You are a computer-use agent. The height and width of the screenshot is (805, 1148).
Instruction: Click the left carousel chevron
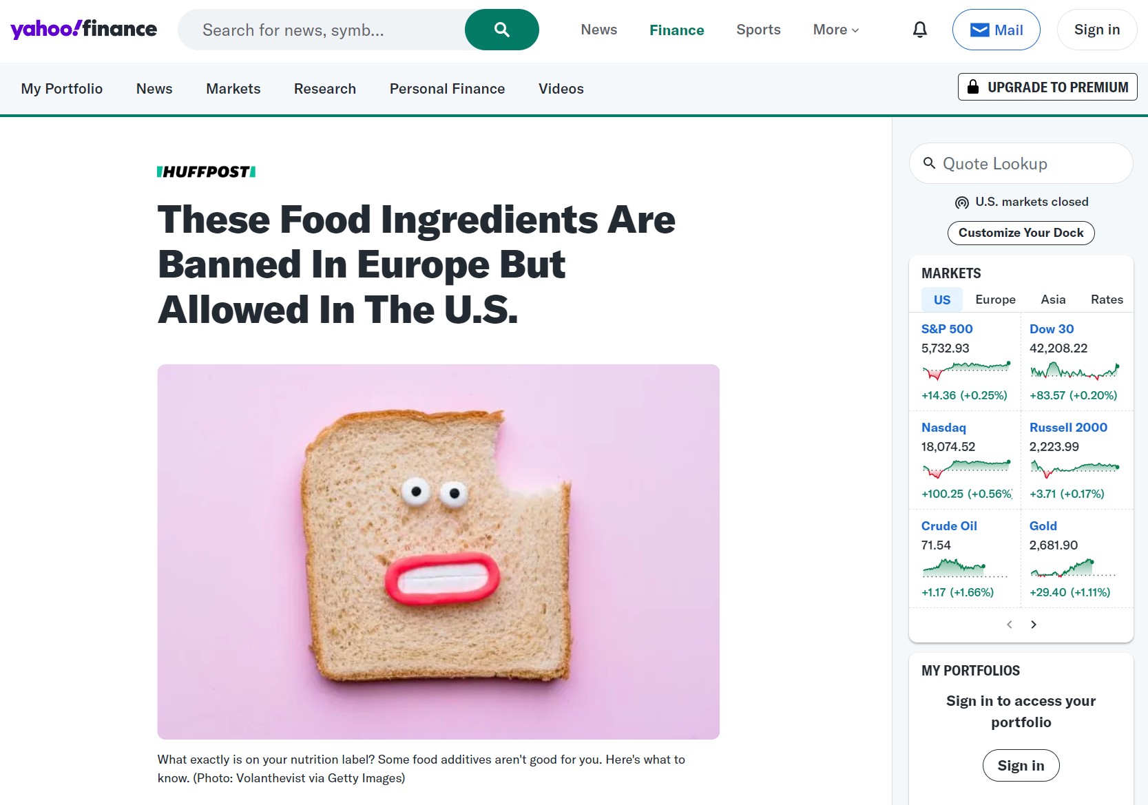[1009, 625]
